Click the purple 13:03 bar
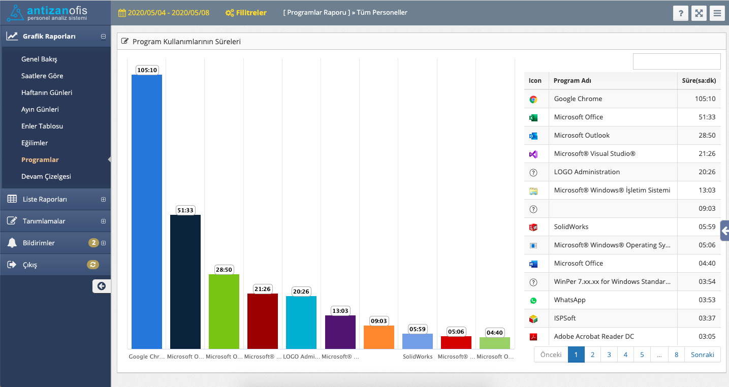Viewport: 729px width, 387px height. pyautogui.click(x=340, y=332)
